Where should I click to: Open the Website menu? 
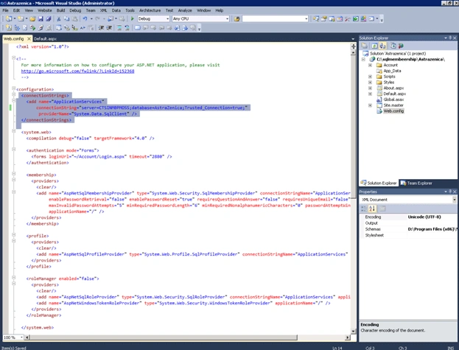44,10
